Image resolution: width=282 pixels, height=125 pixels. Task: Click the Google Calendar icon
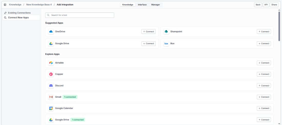click(x=51, y=108)
